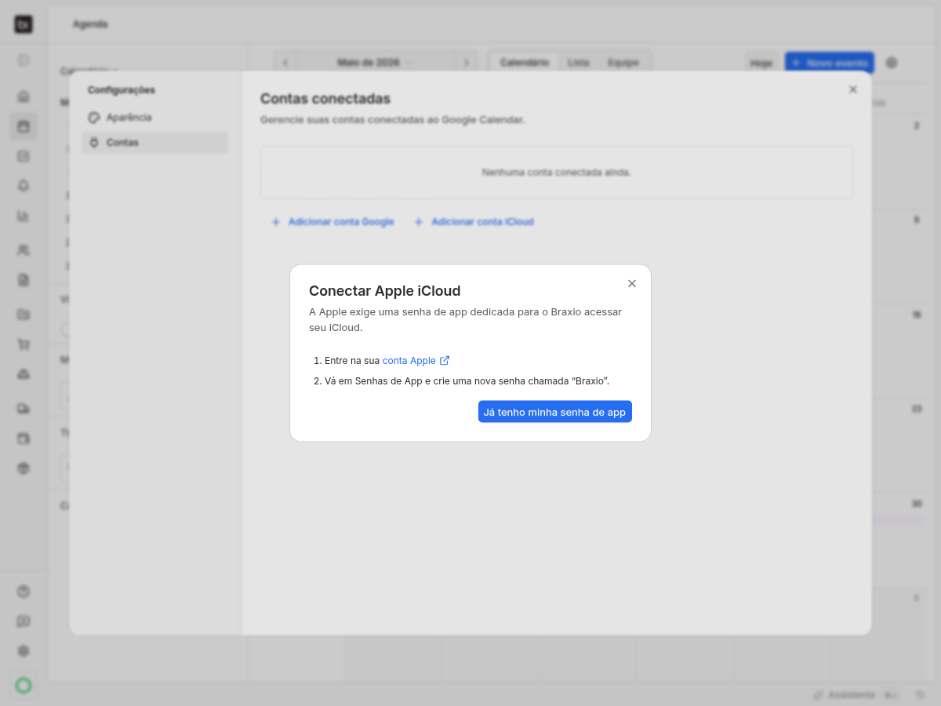Click the Hoje button

(761, 63)
